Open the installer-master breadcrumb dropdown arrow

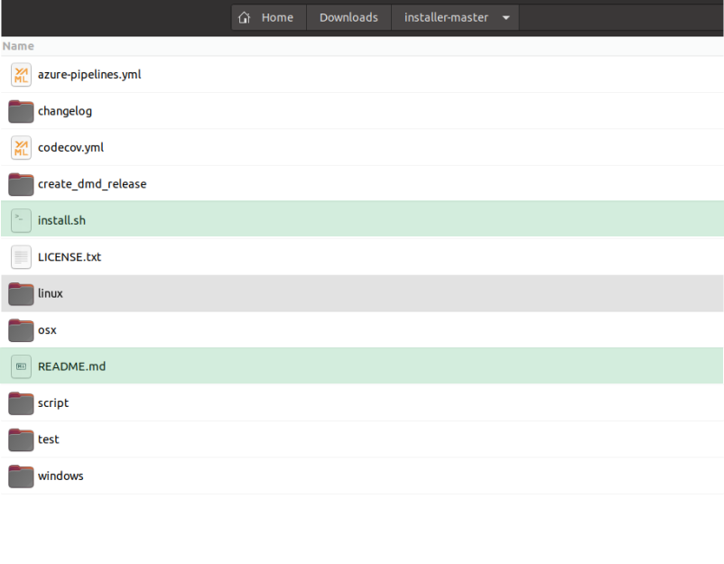click(506, 16)
